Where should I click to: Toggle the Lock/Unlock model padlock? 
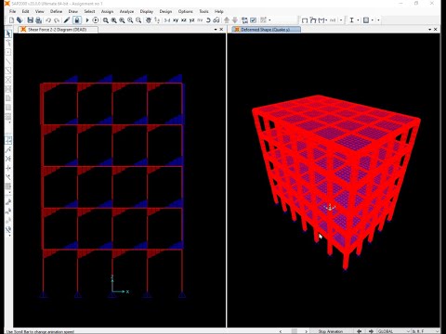pyautogui.click(x=77, y=20)
